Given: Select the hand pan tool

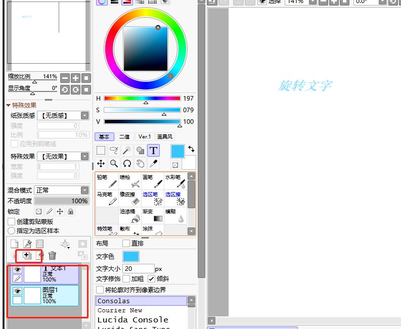Looking at the screenshot, I should pyautogui.click(x=140, y=164).
